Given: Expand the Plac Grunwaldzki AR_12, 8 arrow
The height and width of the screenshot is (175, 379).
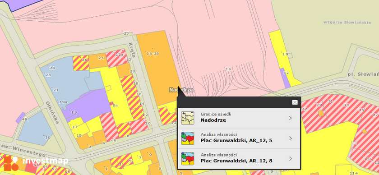Looking at the screenshot, I should click(x=291, y=159).
